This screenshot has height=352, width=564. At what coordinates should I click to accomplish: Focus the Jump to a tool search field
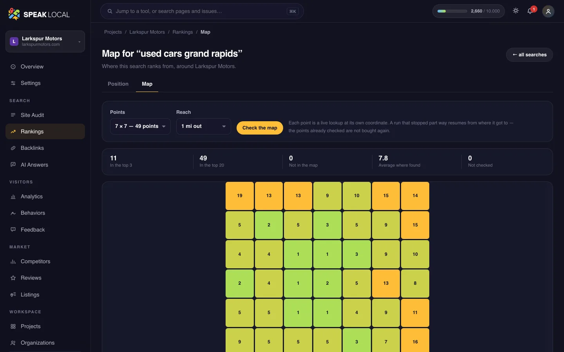click(202, 11)
